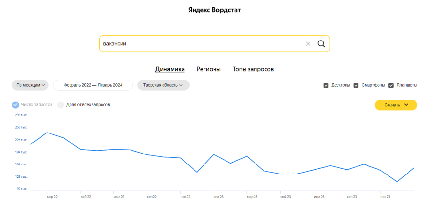The image size is (429, 205).
Task: Click the Яндекс Вордстат logo
Action: click(214, 10)
